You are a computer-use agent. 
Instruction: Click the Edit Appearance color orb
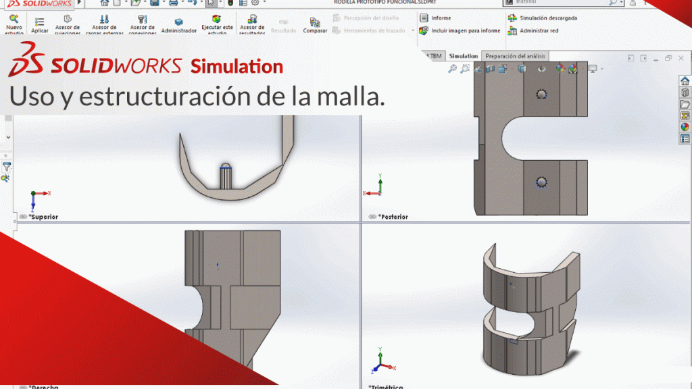(x=560, y=70)
